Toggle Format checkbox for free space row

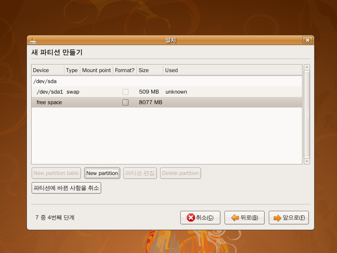(126, 102)
